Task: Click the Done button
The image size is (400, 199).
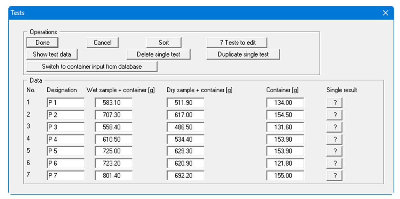Action: pyautogui.click(x=42, y=43)
